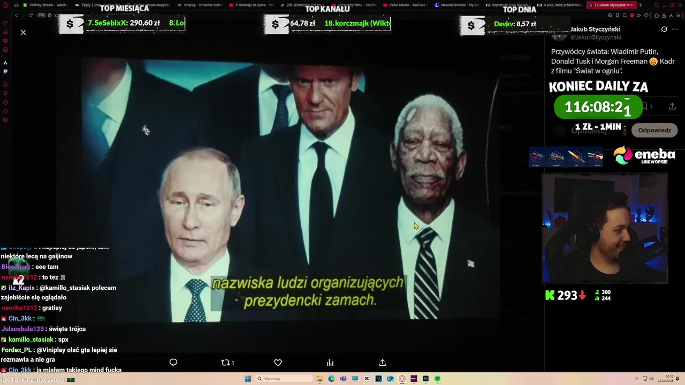Open GX Control speedometer in sidebar

point(5,24)
